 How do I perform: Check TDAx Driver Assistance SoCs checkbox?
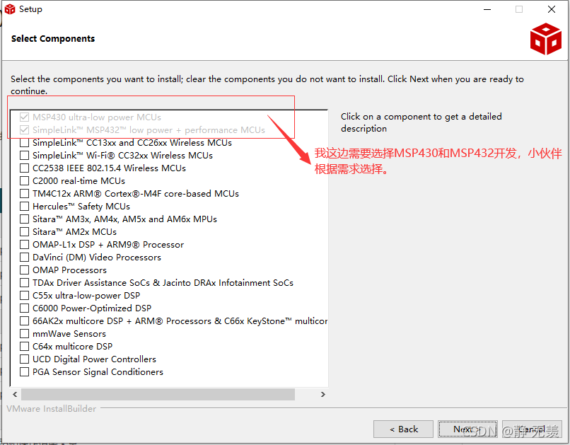[24, 282]
